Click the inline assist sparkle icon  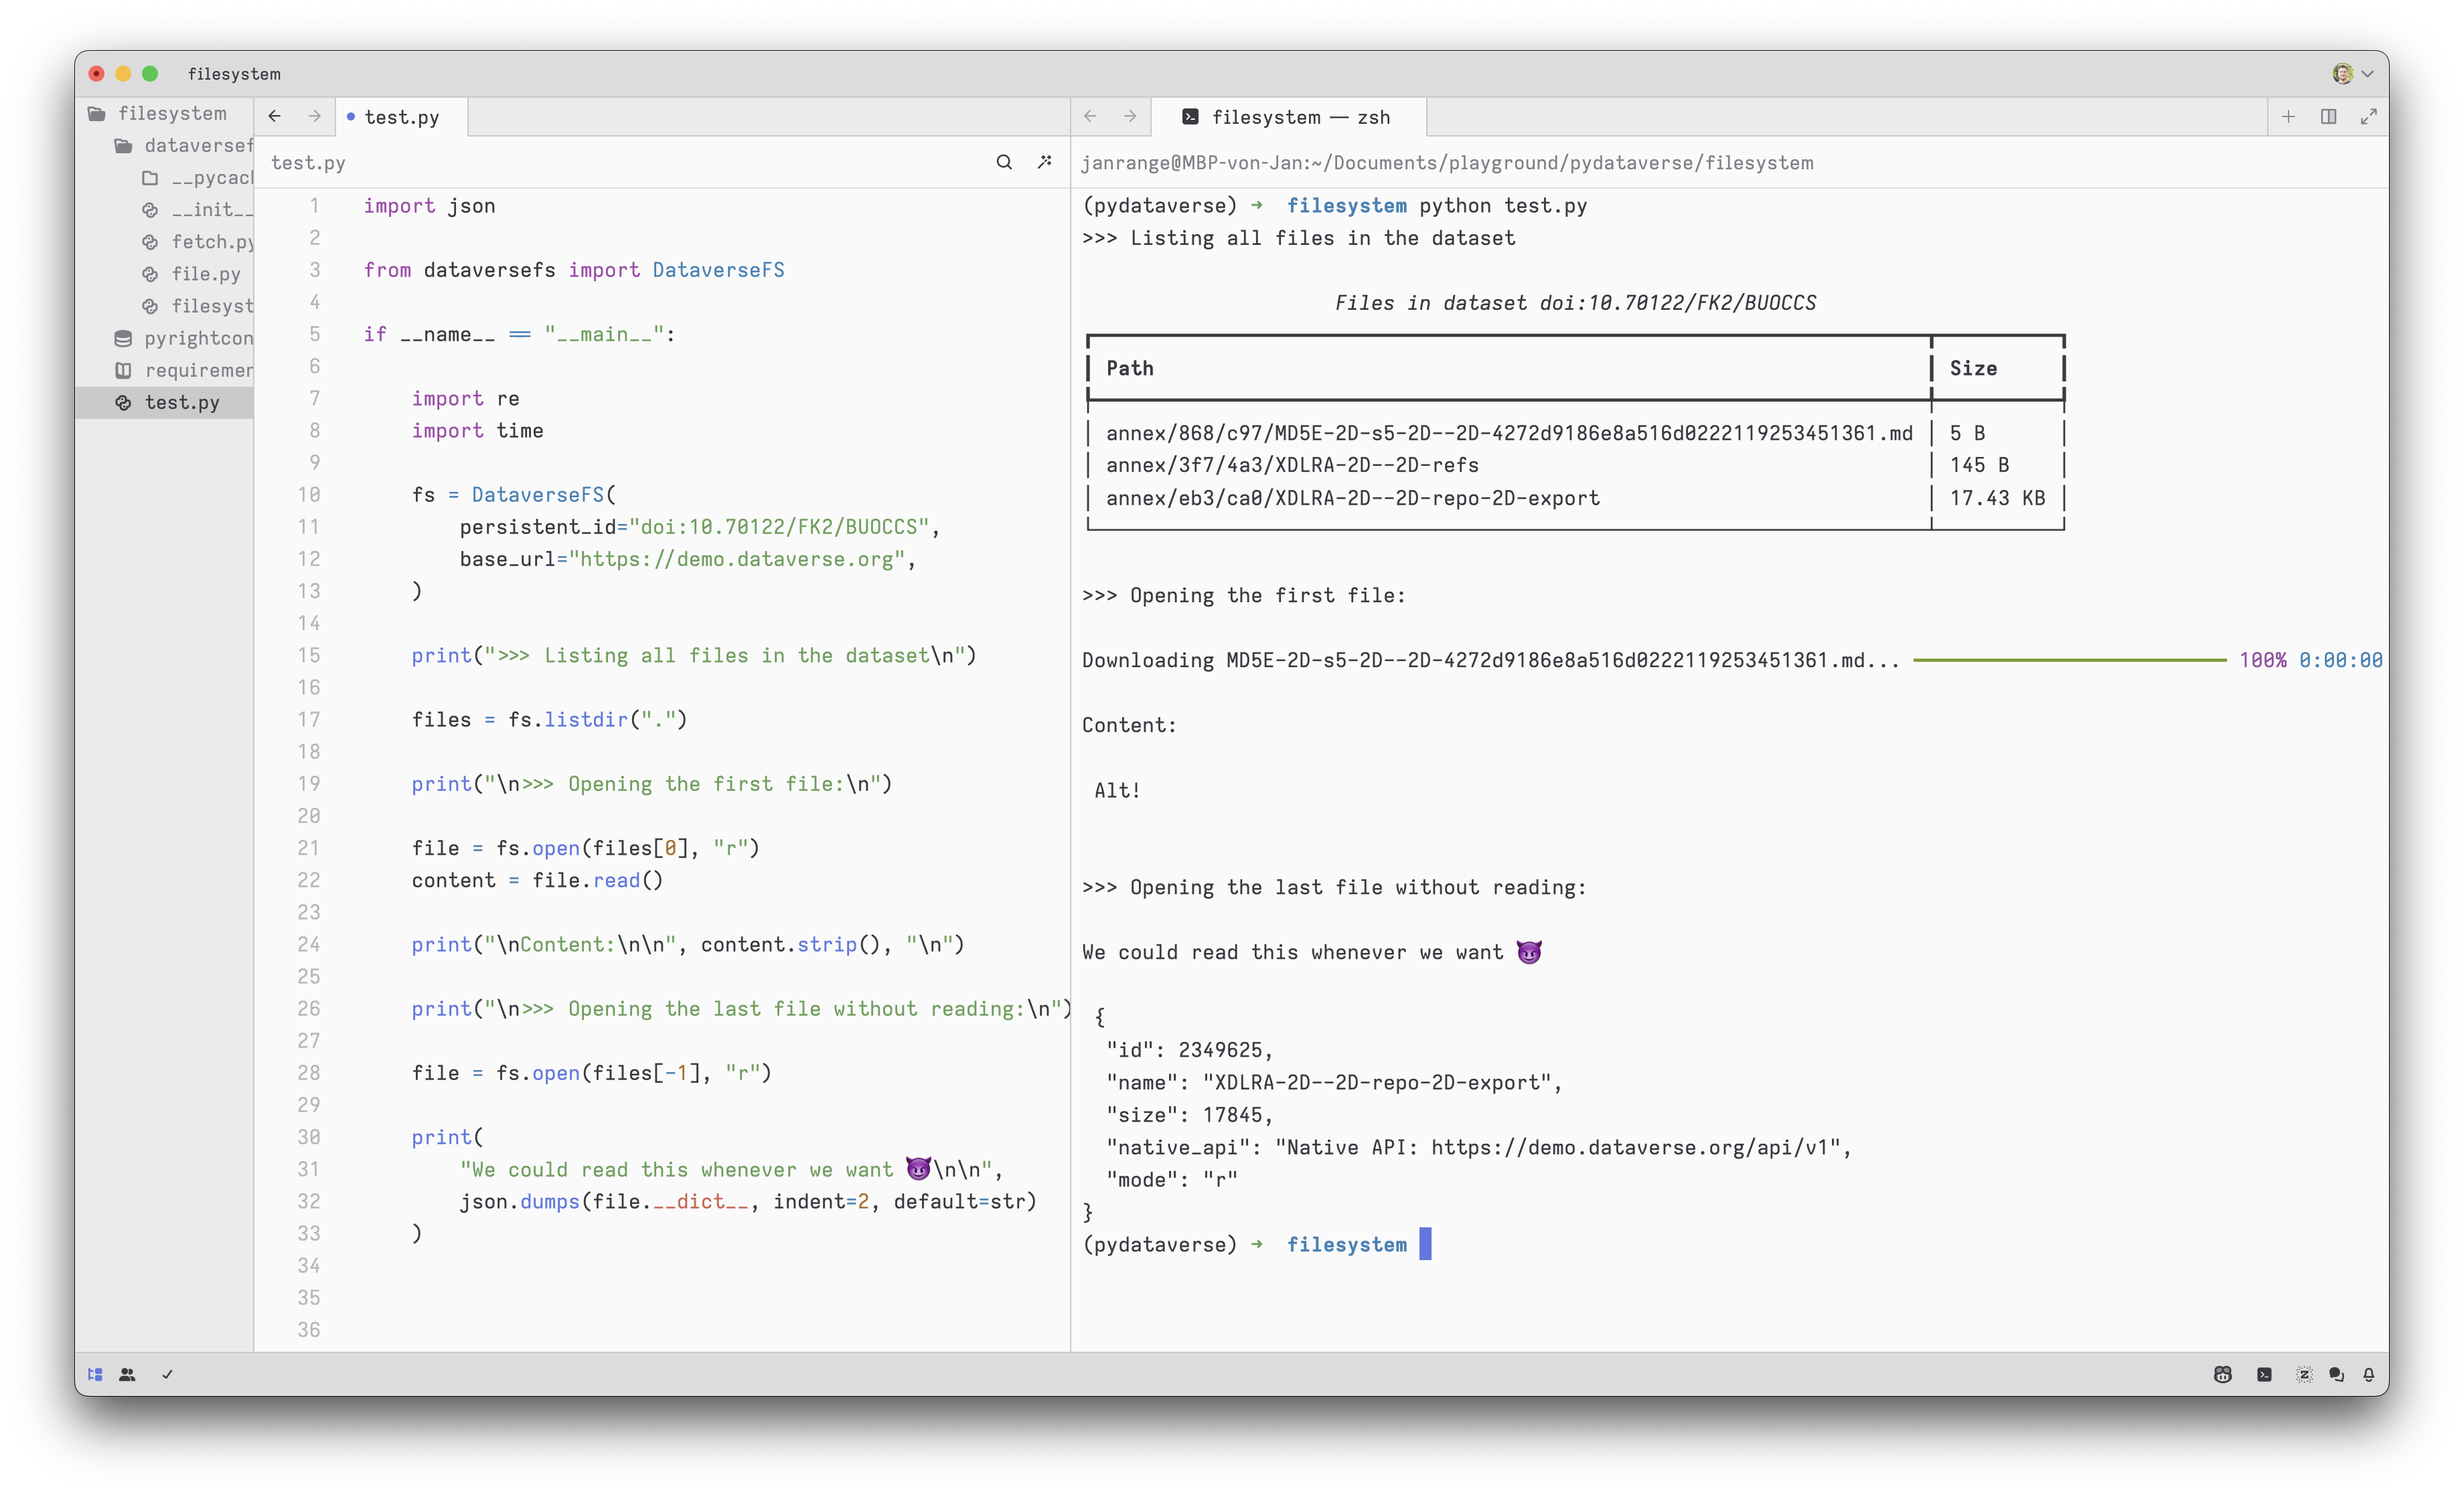pos(1045,162)
